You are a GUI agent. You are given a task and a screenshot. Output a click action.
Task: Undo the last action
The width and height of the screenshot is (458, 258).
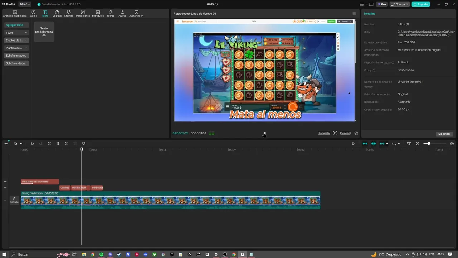click(32, 144)
